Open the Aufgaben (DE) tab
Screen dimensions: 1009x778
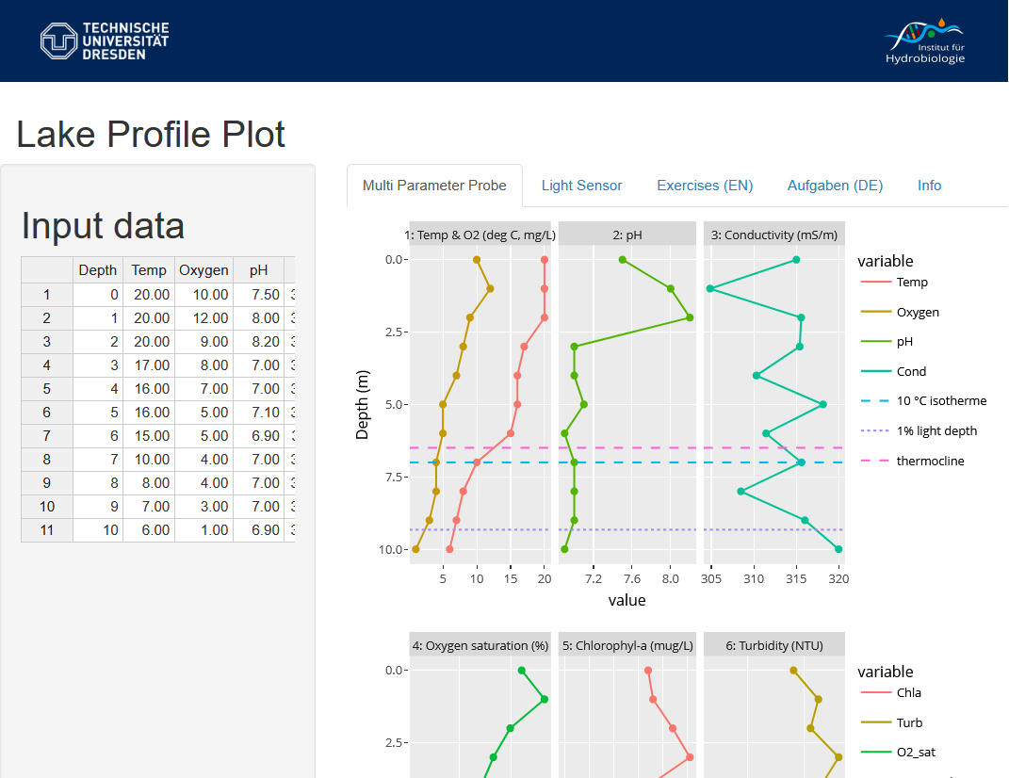coord(835,186)
